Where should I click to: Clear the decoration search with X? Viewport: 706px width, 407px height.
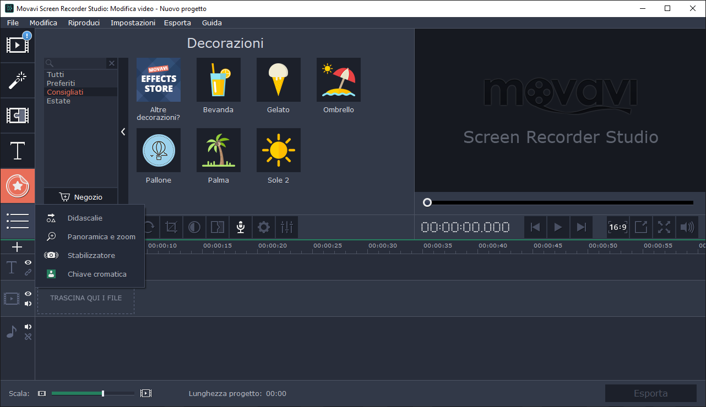(x=112, y=63)
